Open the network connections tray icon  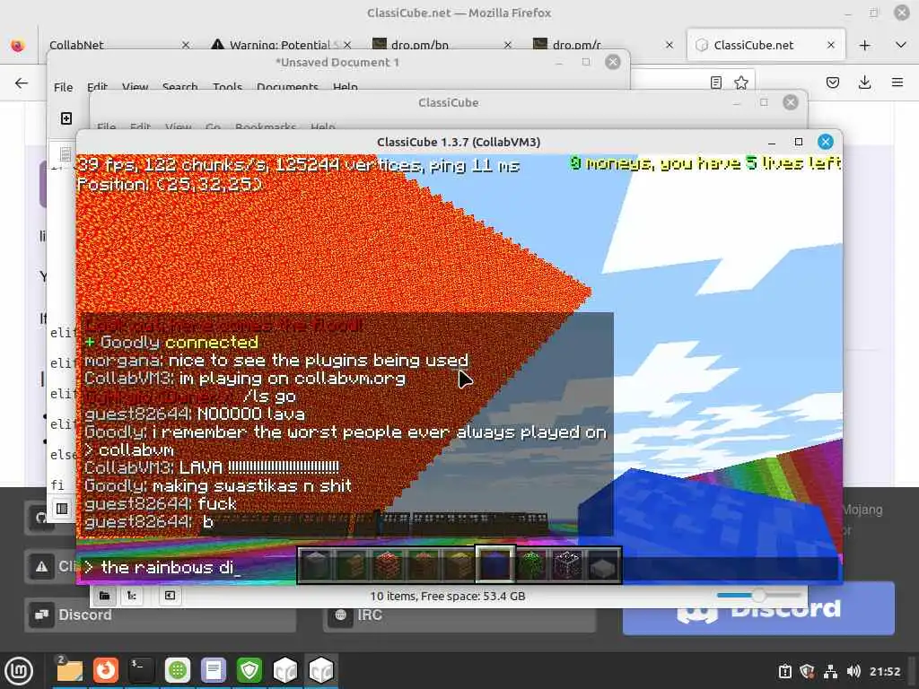tap(830, 671)
